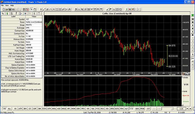Select the text 'A' annotation tool
Screen dimensions: 195x114
click(114, 9)
